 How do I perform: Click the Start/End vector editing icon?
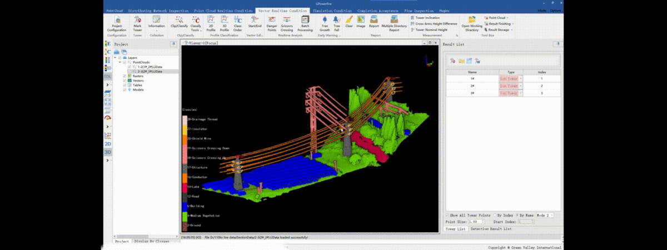(x=255, y=22)
